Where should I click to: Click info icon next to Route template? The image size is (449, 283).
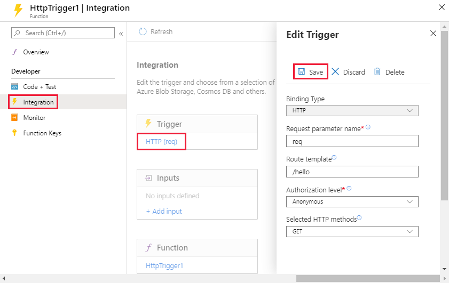click(334, 157)
